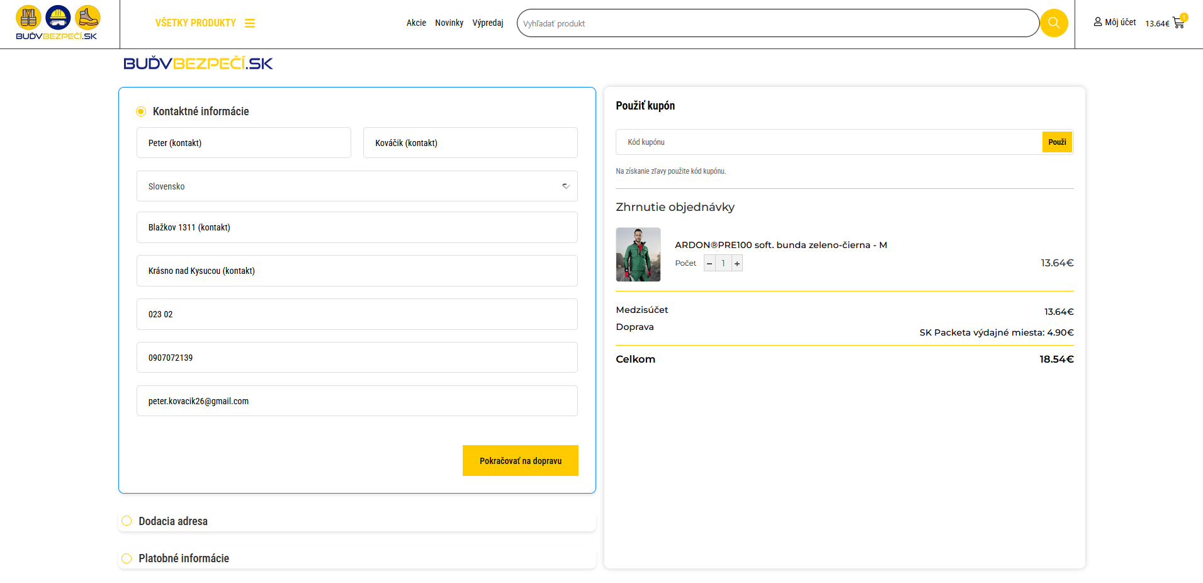Select the Platobné informácie radio button
The width and height of the screenshot is (1203, 583).
tap(127, 558)
